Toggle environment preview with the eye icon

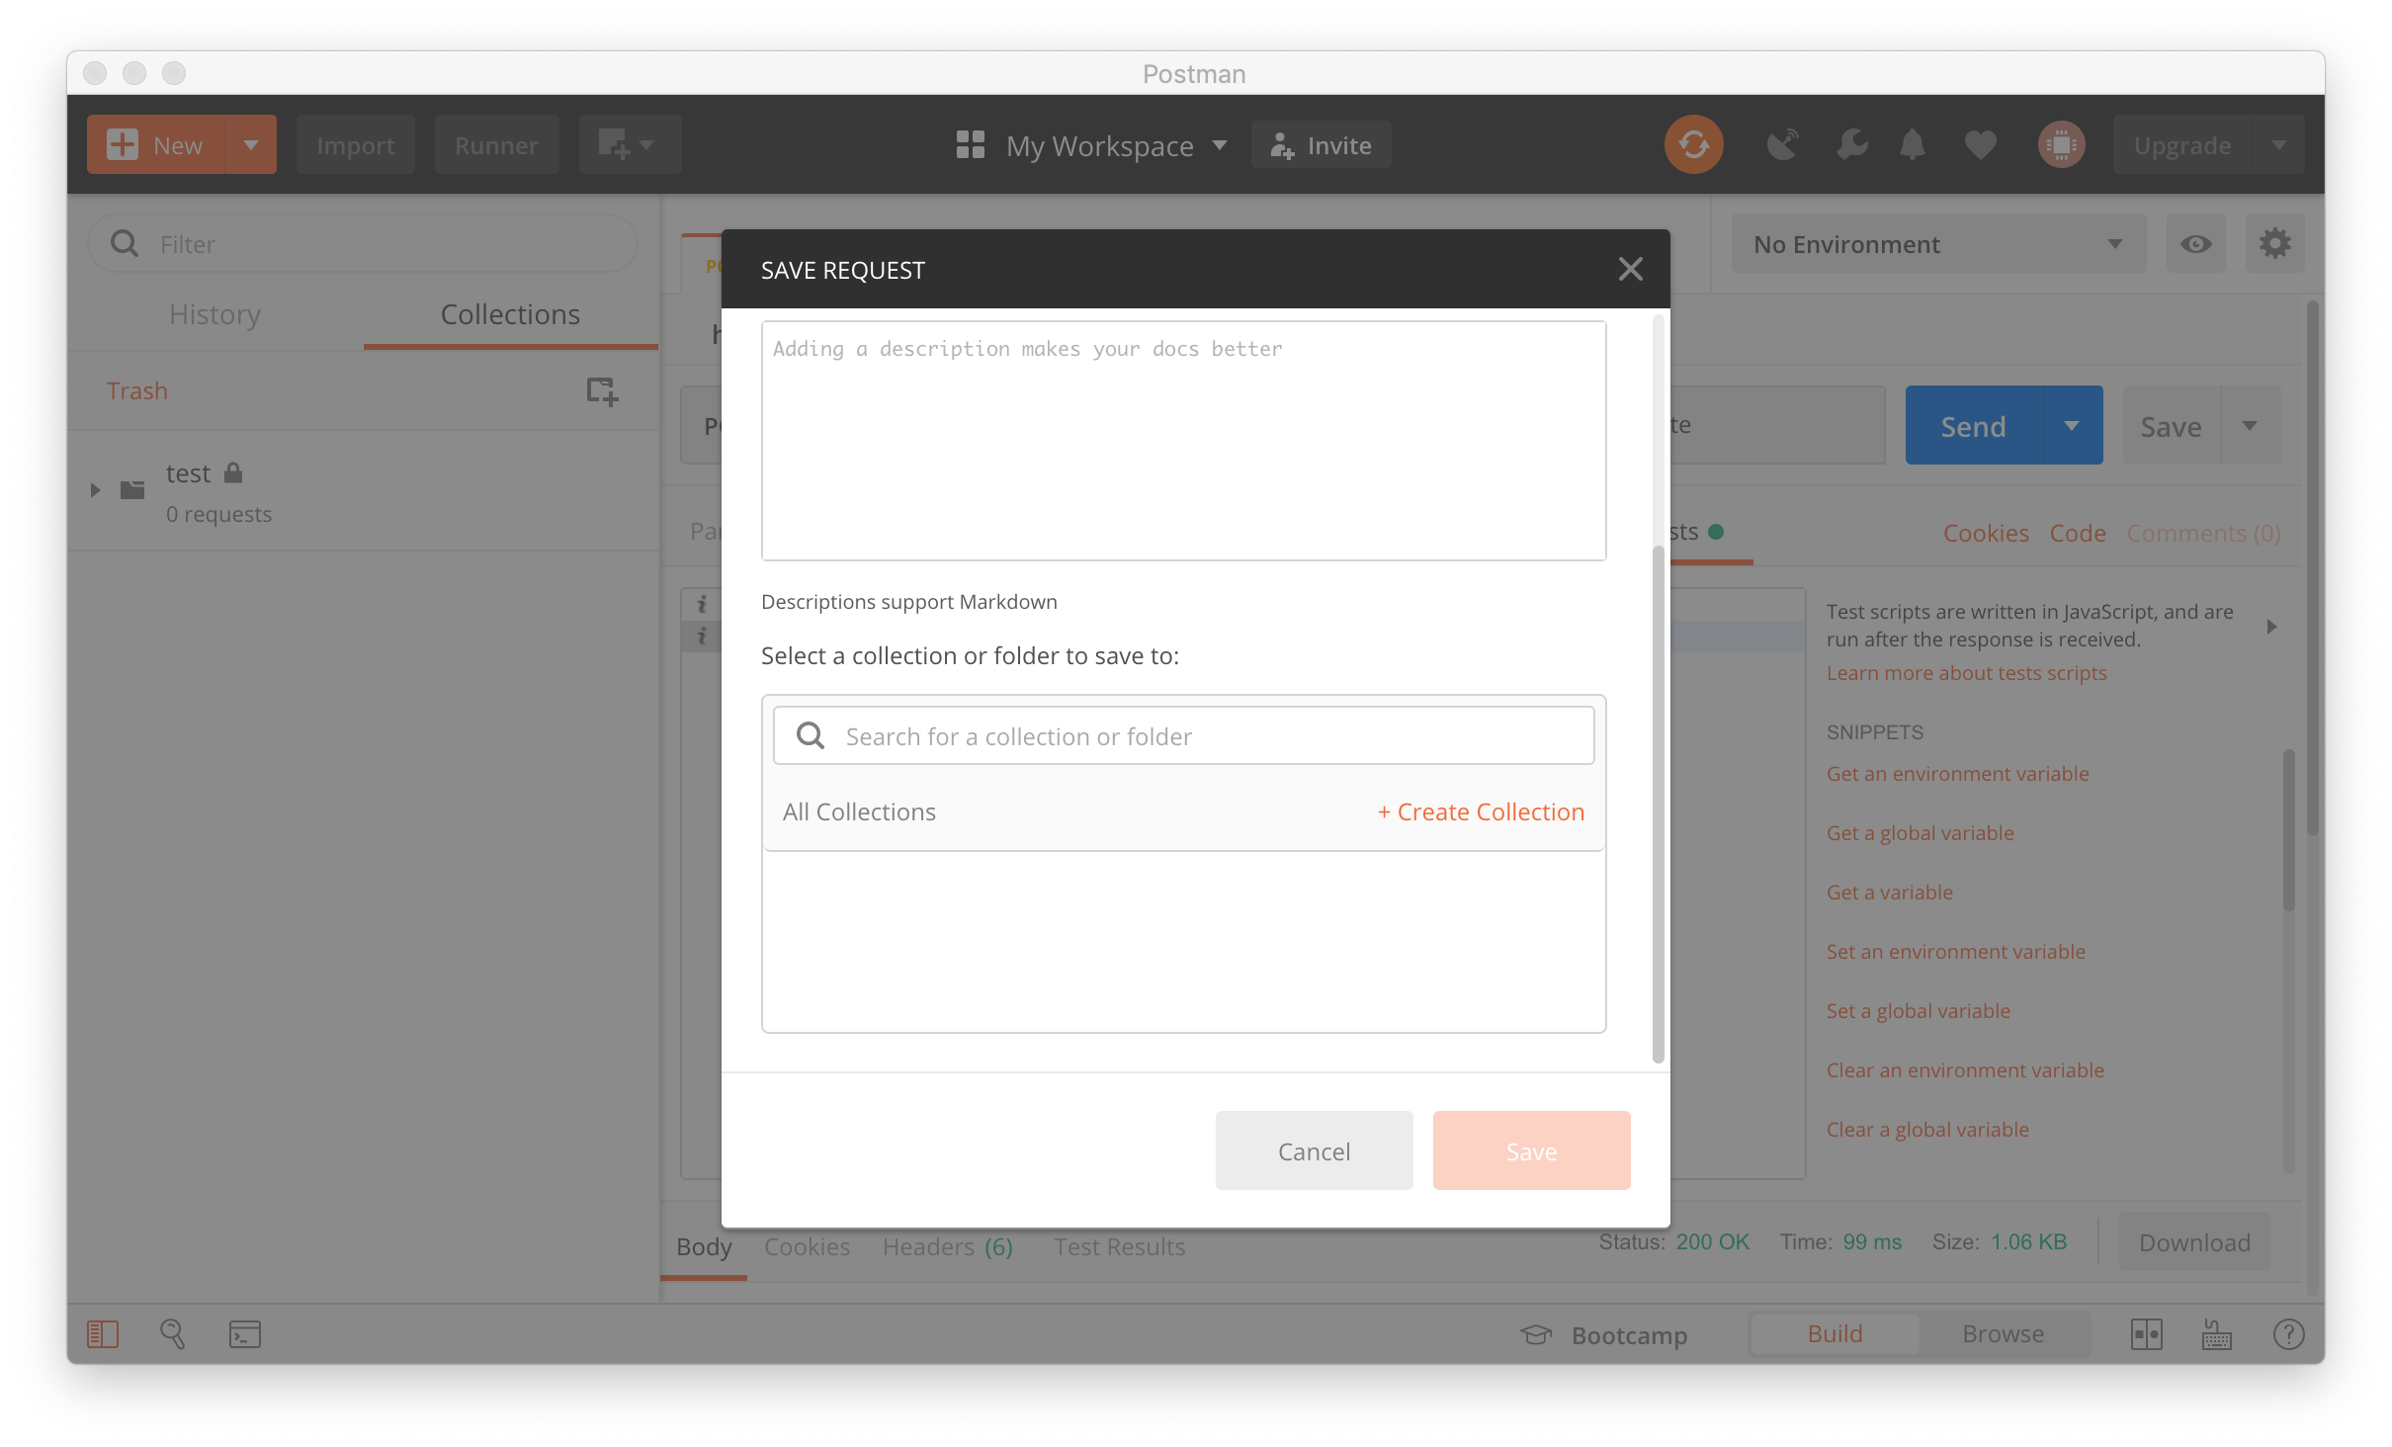(x=2196, y=243)
